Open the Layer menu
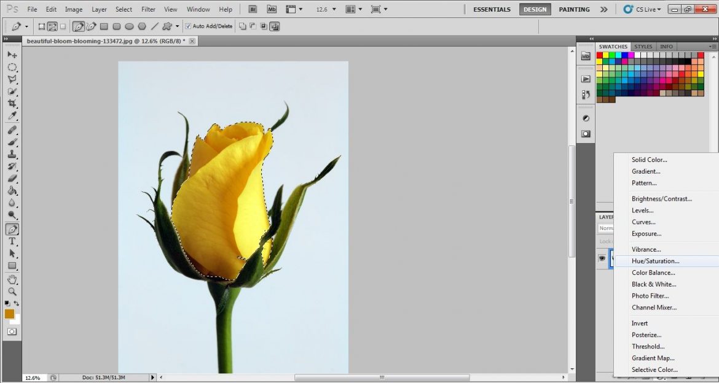This screenshot has width=719, height=383. point(99,9)
